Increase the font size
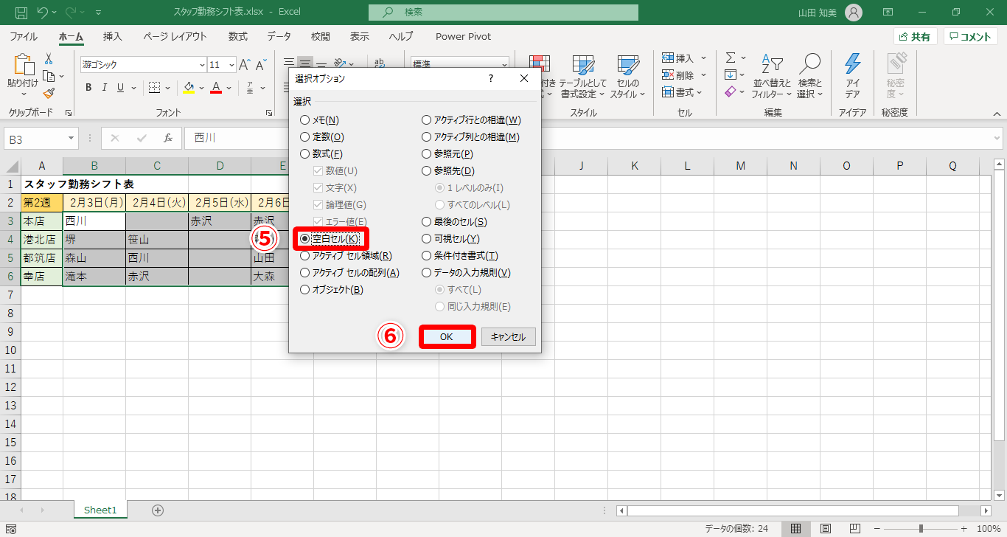This screenshot has height=537, width=1007. (245, 64)
